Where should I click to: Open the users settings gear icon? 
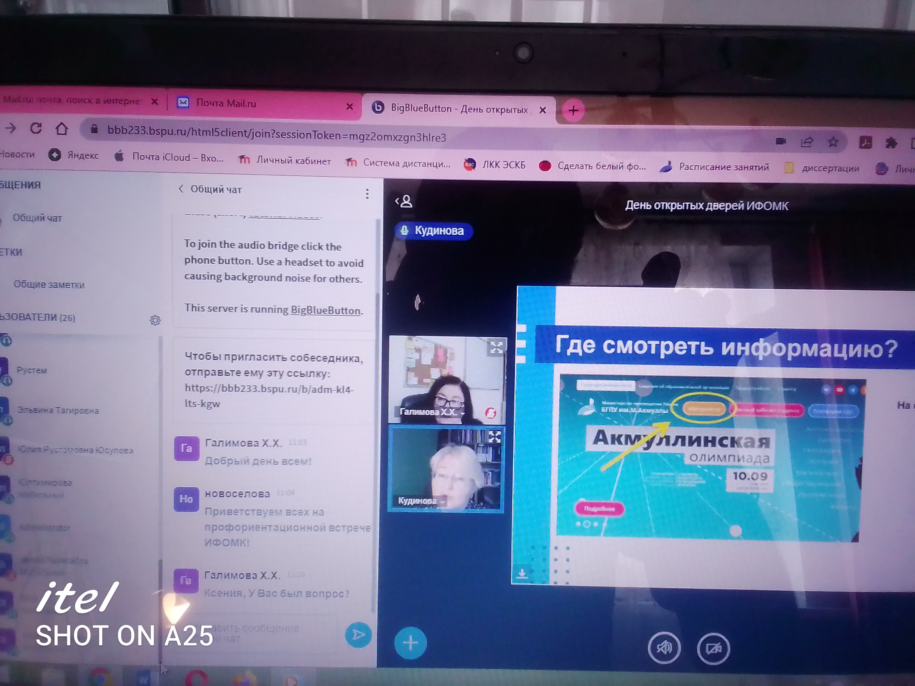155,320
